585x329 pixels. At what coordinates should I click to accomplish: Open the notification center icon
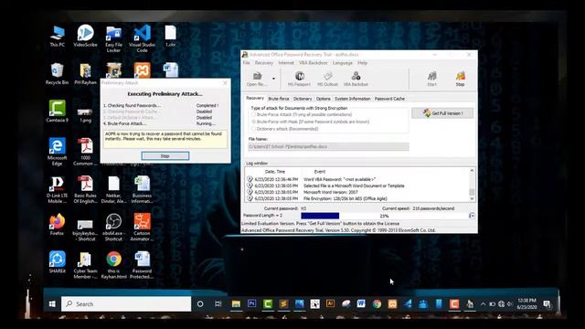[x=547, y=304]
